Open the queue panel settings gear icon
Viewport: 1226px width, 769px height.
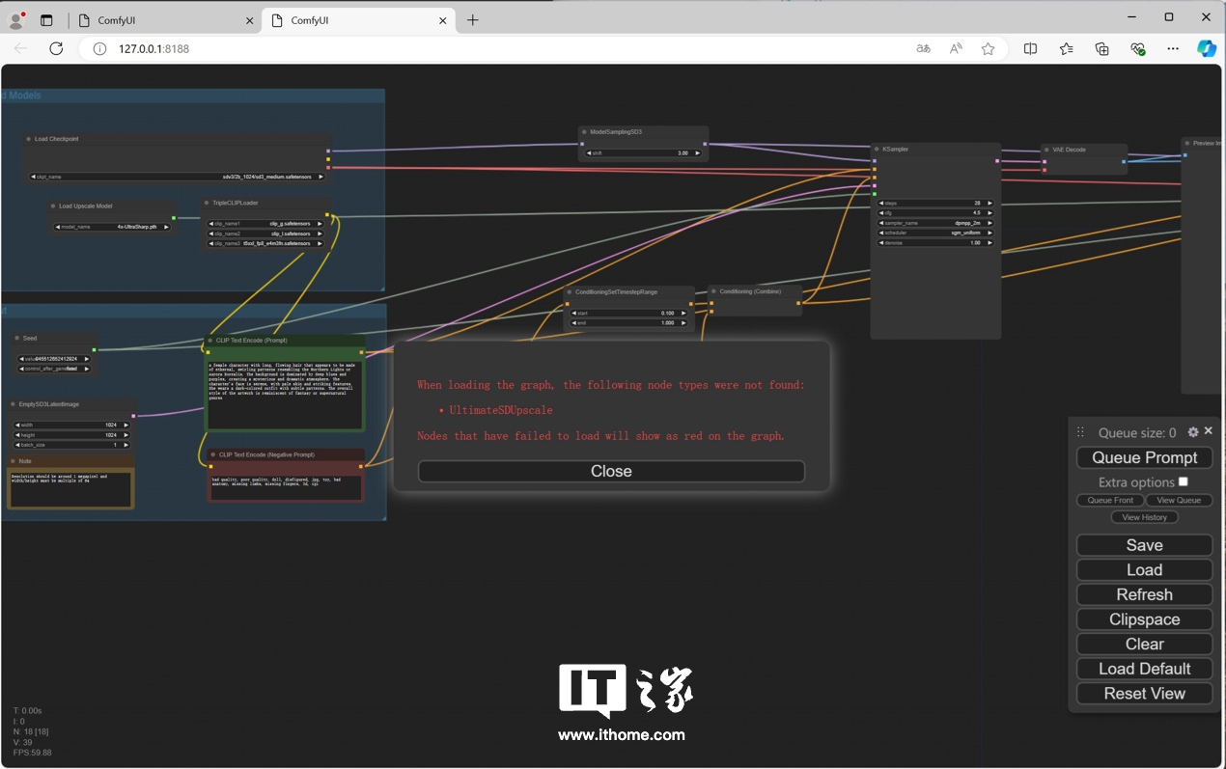point(1193,430)
